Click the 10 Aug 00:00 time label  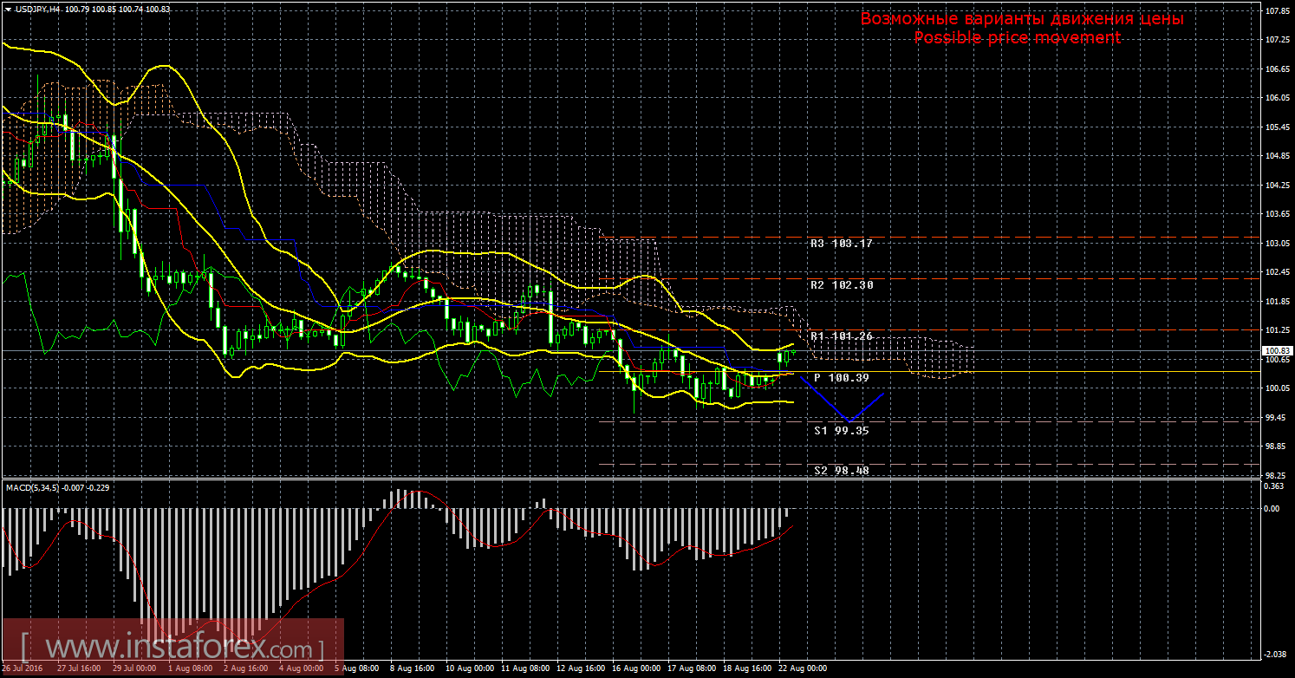click(469, 669)
